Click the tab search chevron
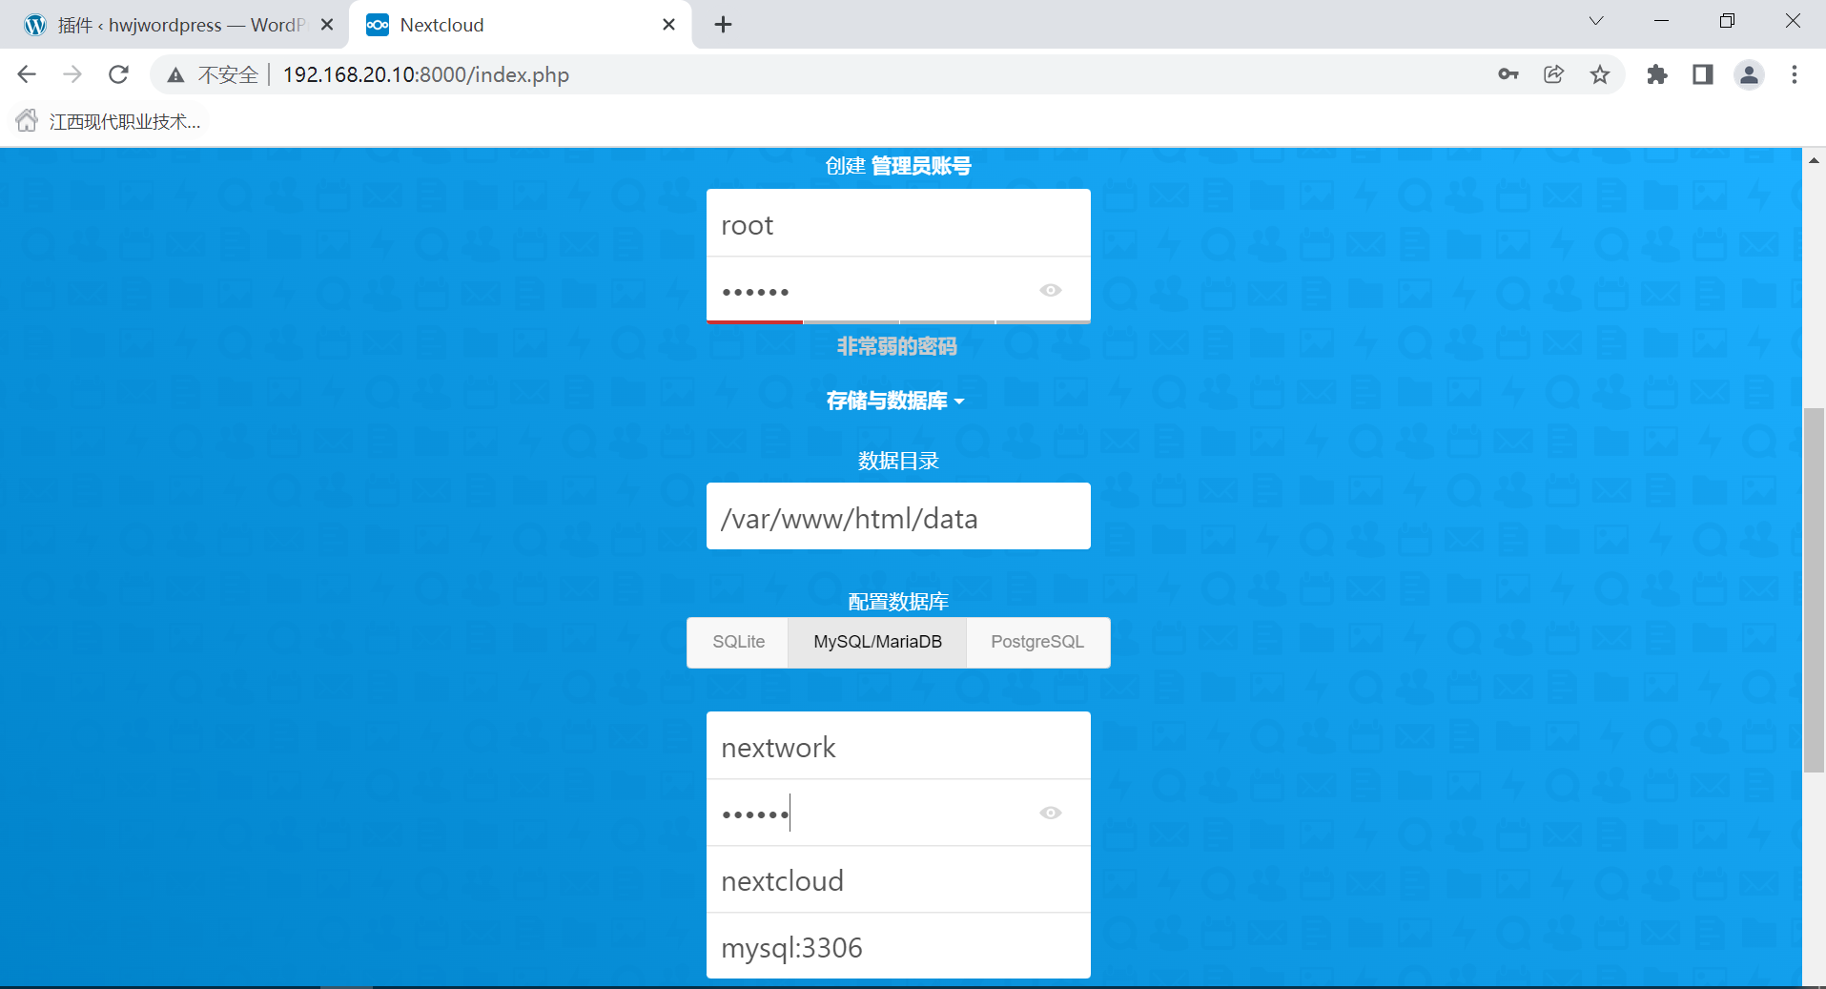Viewport: 1826px width, 989px height. click(1596, 21)
